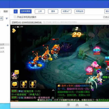Click the 重启 restart button
The image size is (109, 109).
[x=53, y=12]
